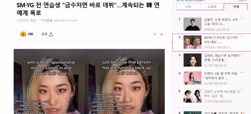Click the 기사전송 2023-05-23 16:31 timestamp
The image size is (251, 114).
pos(59,21)
